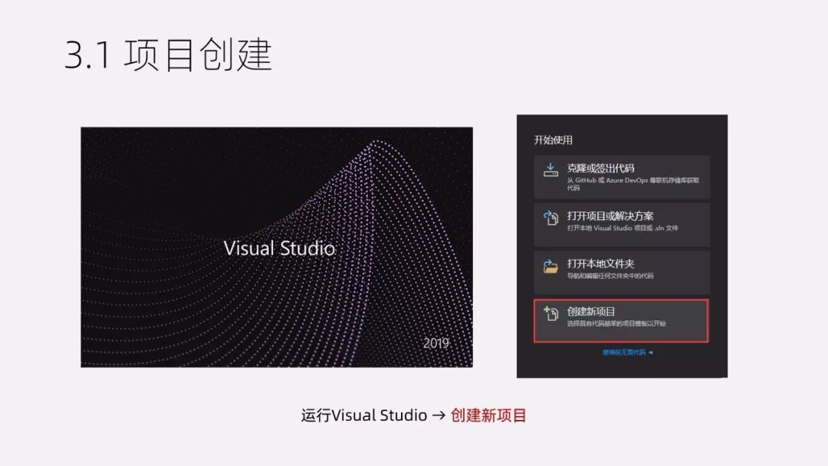Image resolution: width=828 pixels, height=466 pixels.
Task: Click the GitHub / Azure DevOps description text
Action: (632, 180)
